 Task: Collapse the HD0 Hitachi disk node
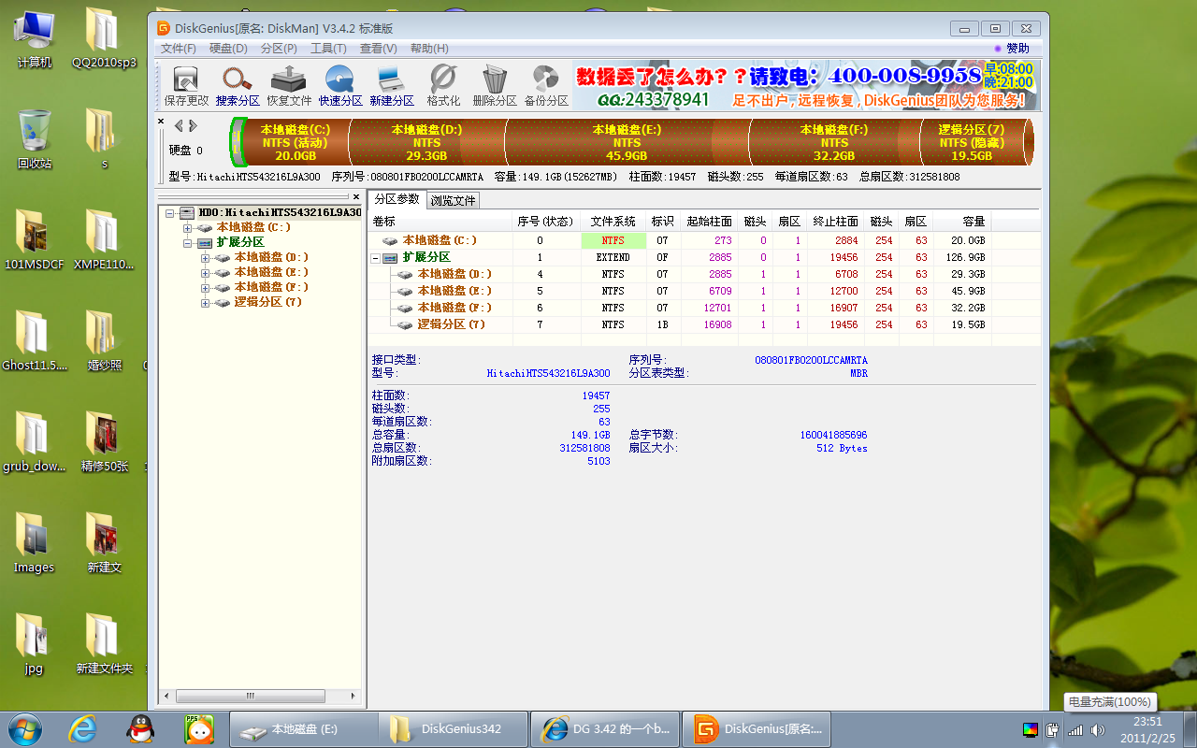click(x=169, y=213)
